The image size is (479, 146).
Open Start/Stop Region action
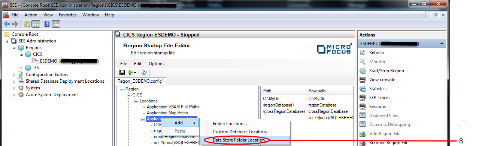(x=386, y=70)
